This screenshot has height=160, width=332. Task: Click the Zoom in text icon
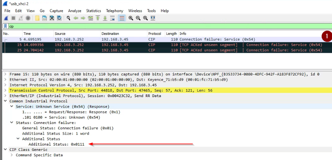(131, 18)
